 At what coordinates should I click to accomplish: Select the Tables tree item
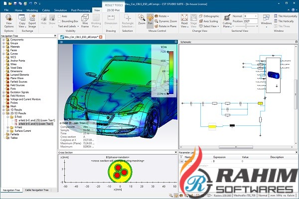pyautogui.click(x=14, y=138)
